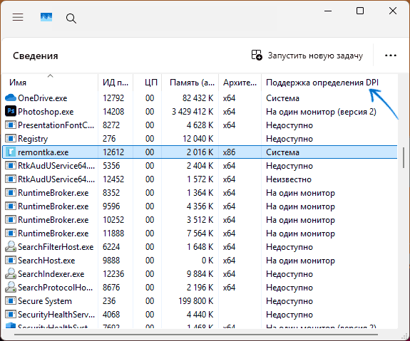The image size is (410, 341).
Task: Click PID value 276
Action: (109, 139)
